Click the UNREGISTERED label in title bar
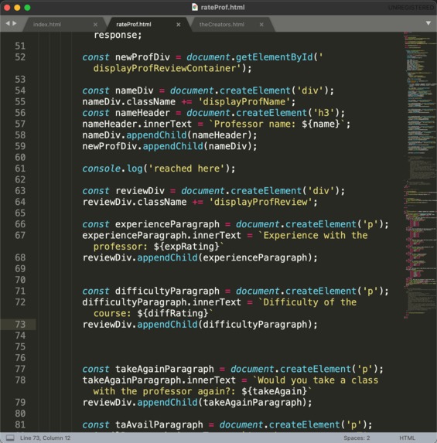 pos(411,8)
